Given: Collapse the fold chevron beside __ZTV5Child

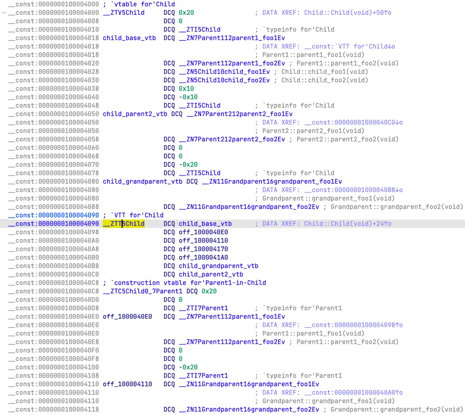Looking at the screenshot, I should click(x=4, y=13).
